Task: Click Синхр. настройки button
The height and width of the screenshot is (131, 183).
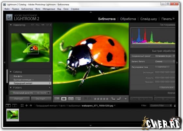Action: [141, 99]
